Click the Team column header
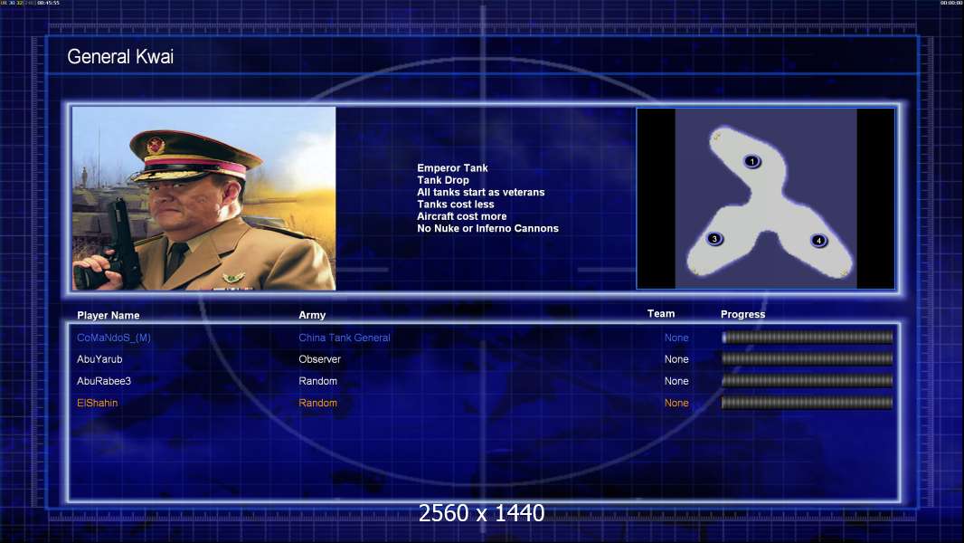 (661, 314)
